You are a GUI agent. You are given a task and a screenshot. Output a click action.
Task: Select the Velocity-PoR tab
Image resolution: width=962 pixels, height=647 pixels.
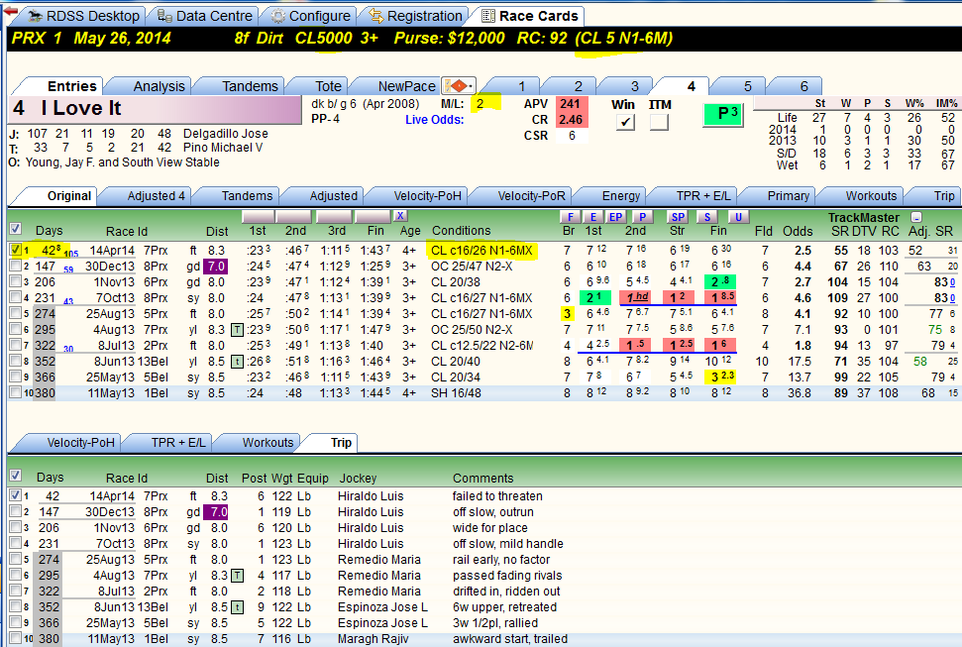(531, 196)
